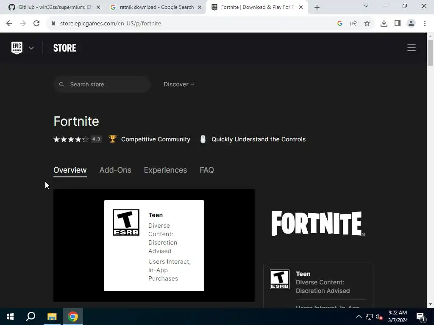Viewport: 434px width, 325px height.
Task: Open the browser profile avatar
Action: coord(411,24)
